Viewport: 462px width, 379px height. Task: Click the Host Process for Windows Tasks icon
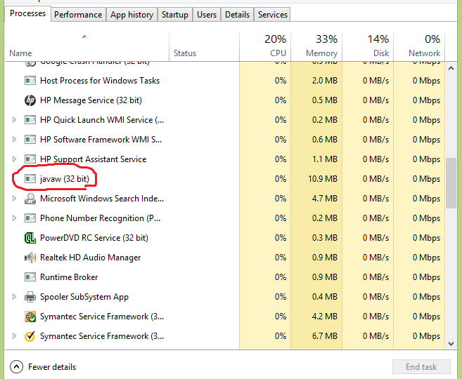tap(30, 81)
